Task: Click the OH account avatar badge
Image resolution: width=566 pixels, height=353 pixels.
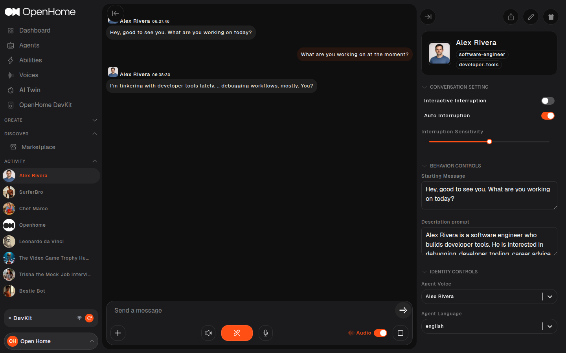Action: (x=13, y=341)
